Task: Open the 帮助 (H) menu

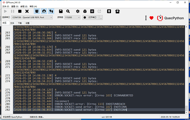Action: [x=33, y=6]
